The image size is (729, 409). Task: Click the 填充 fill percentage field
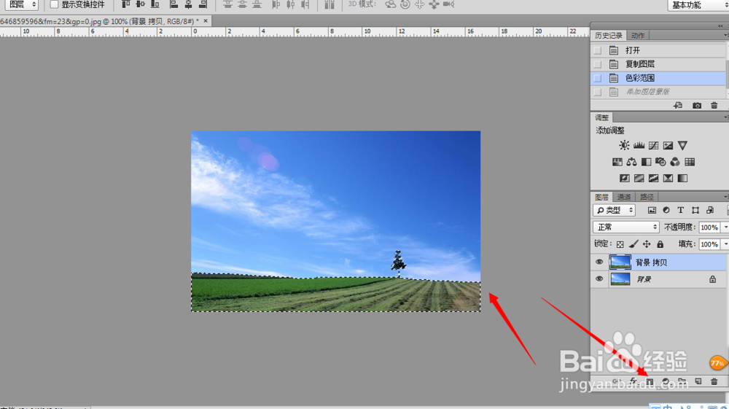click(x=709, y=244)
